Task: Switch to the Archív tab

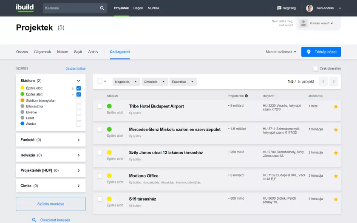Action: coord(93,52)
